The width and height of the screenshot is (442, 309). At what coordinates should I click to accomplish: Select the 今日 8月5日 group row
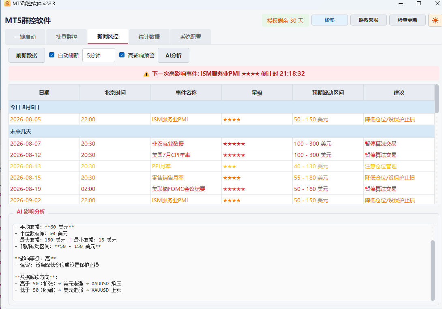click(221, 107)
